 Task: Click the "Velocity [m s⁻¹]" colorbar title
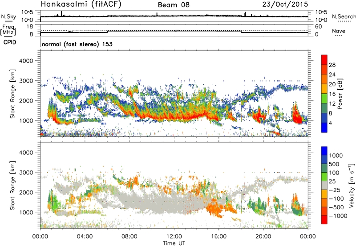(x=352, y=185)
